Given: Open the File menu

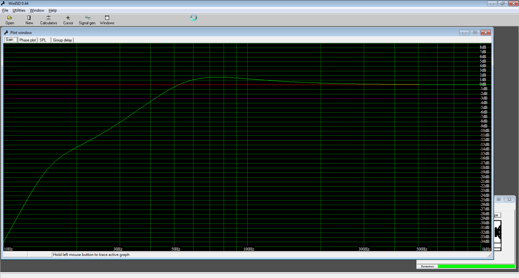Looking at the screenshot, I should coord(5,10).
